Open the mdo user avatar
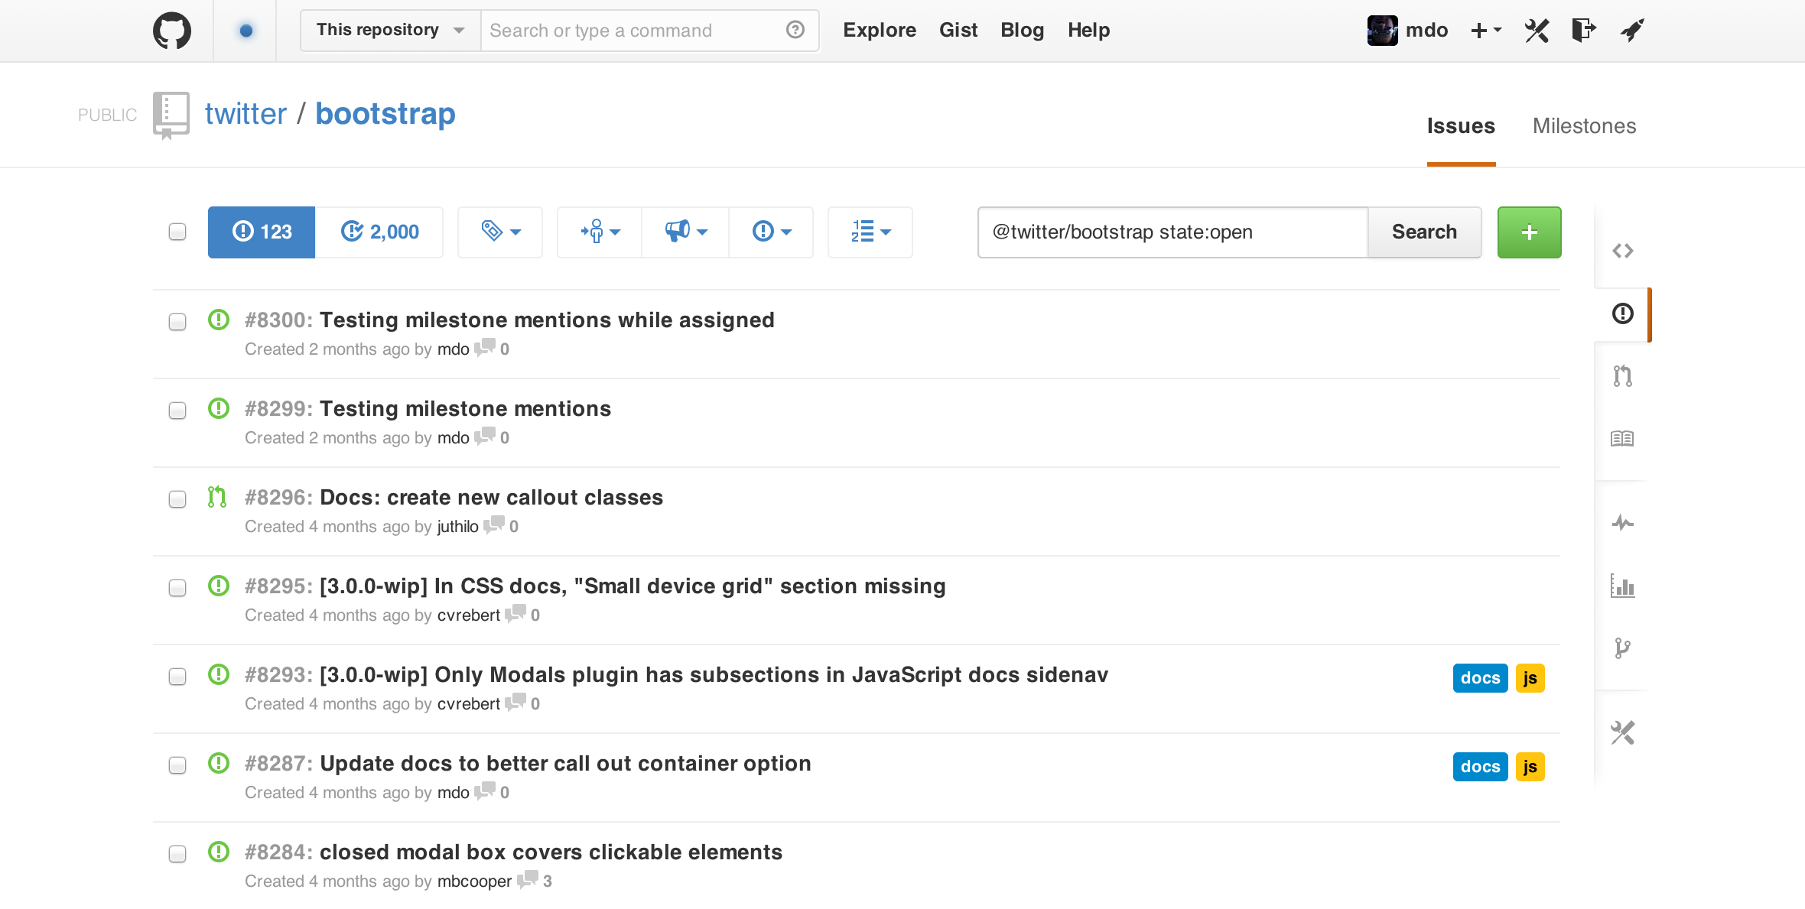The height and width of the screenshot is (909, 1805). point(1382,31)
